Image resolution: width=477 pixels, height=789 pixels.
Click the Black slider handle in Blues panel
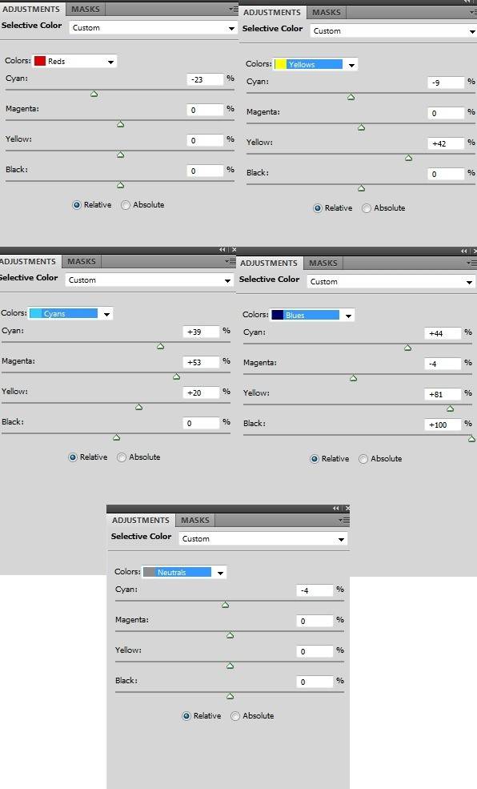[x=471, y=439]
